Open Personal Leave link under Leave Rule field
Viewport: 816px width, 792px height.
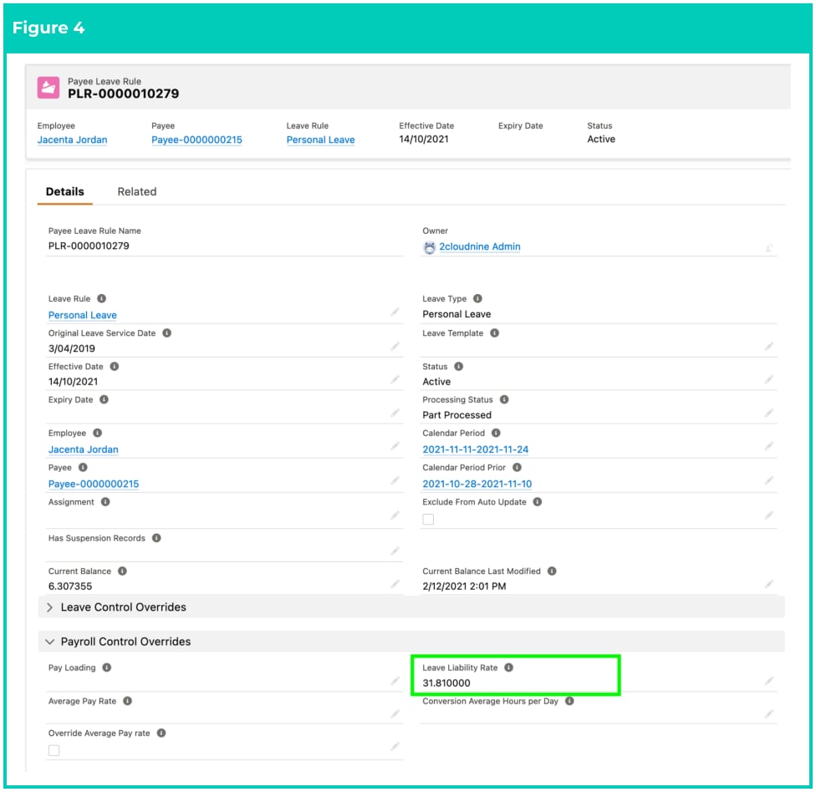pos(82,315)
